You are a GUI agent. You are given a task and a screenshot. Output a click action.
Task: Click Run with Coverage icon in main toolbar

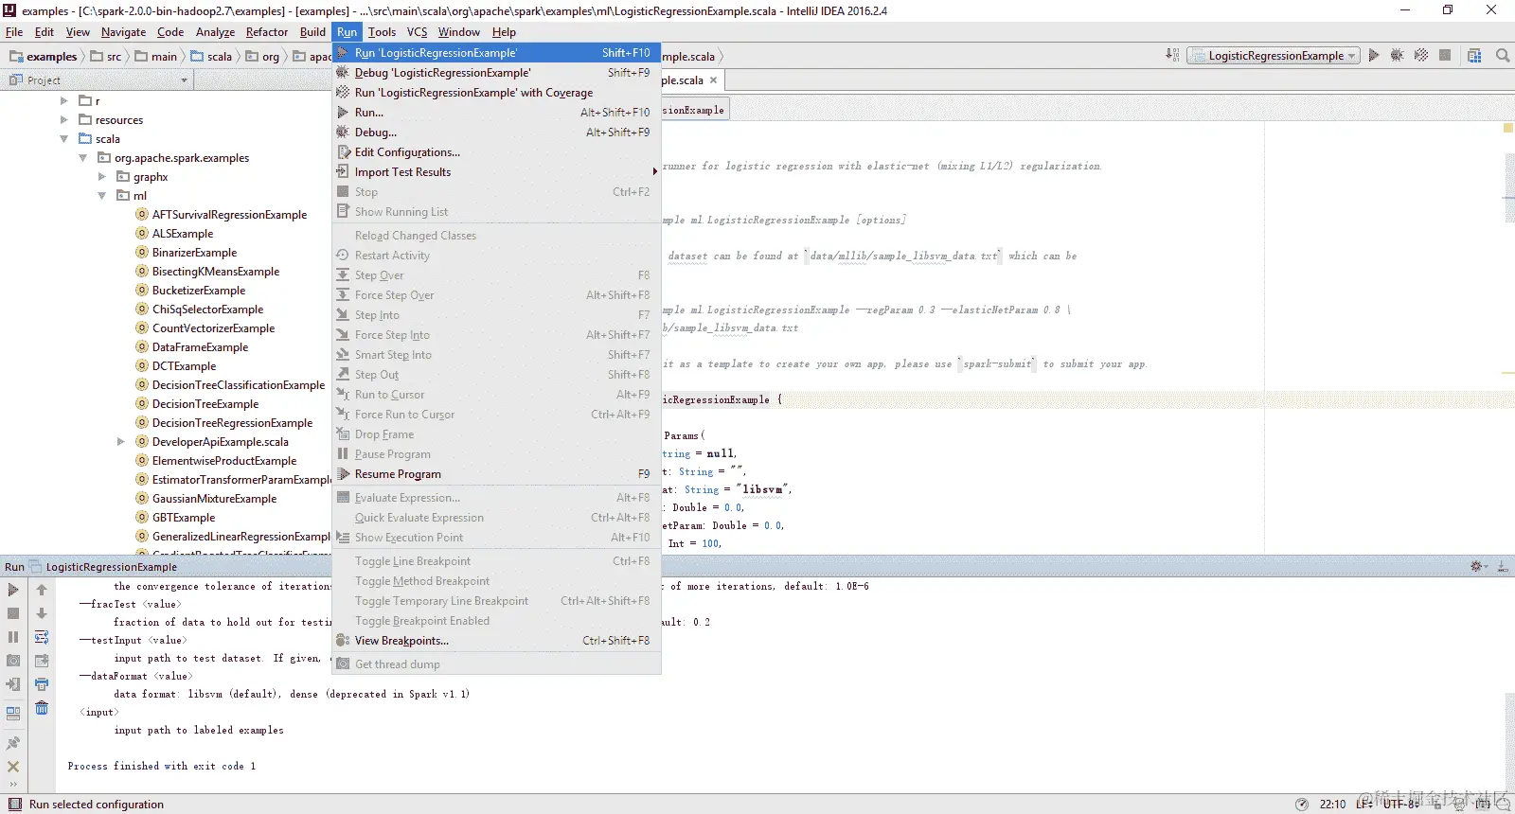tap(1421, 56)
